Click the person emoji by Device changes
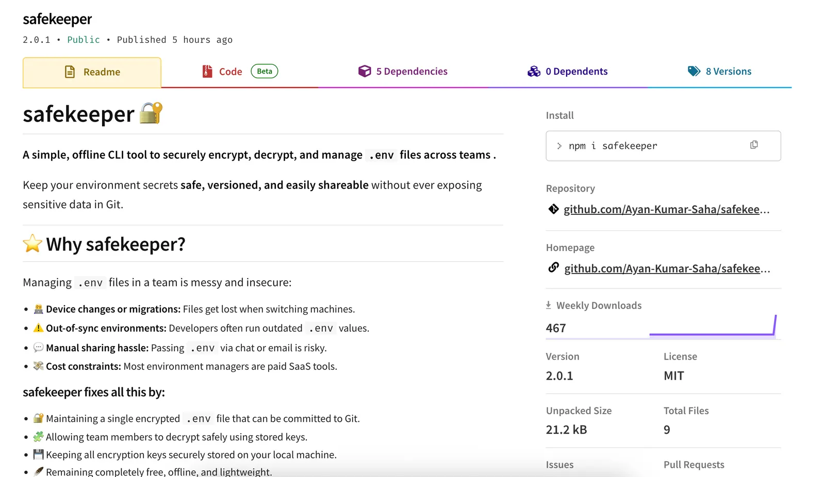Screen dimensions: 825x477 (x=39, y=309)
